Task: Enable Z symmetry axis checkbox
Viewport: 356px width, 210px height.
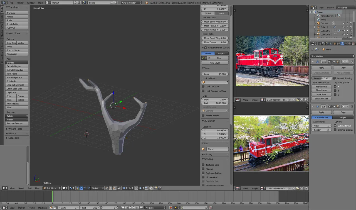Action: [x=335, y=95]
